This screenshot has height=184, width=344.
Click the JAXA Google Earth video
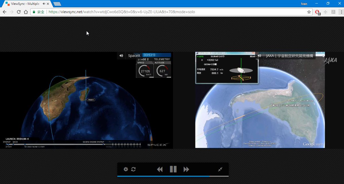coord(260,100)
